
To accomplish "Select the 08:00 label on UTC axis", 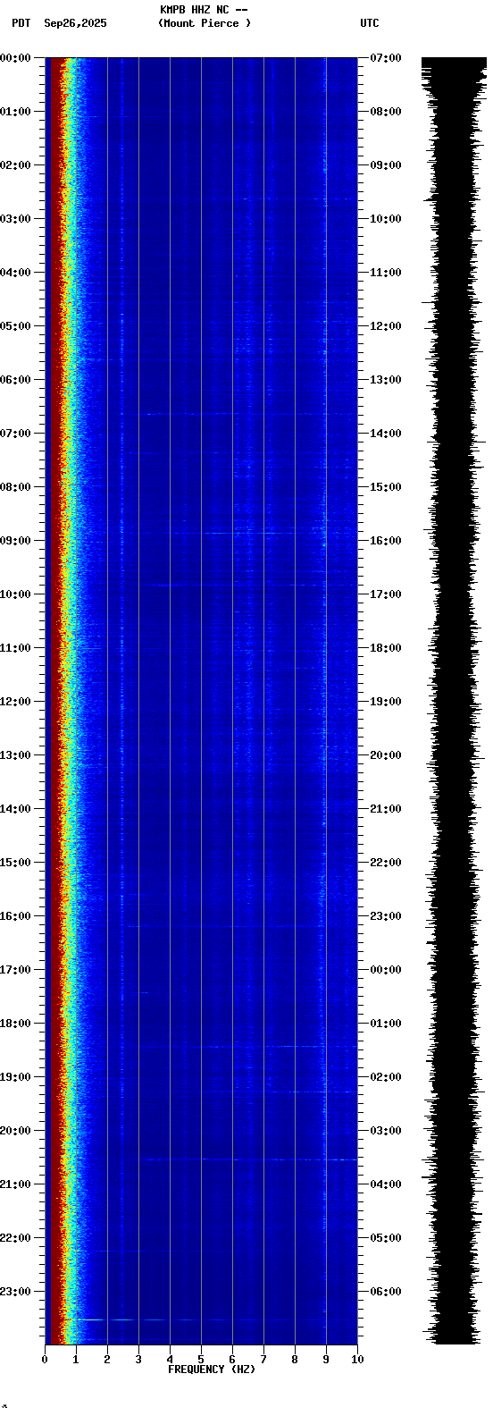I will (386, 112).
